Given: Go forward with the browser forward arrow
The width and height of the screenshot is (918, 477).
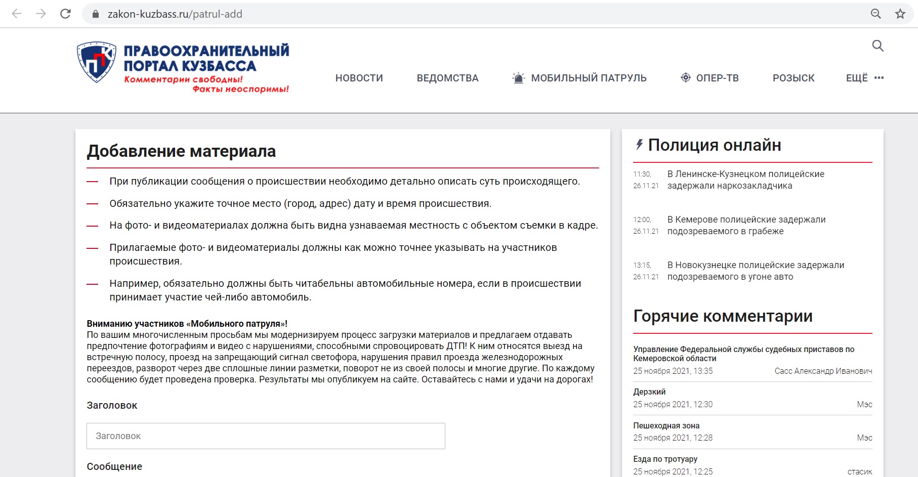Looking at the screenshot, I should (41, 14).
